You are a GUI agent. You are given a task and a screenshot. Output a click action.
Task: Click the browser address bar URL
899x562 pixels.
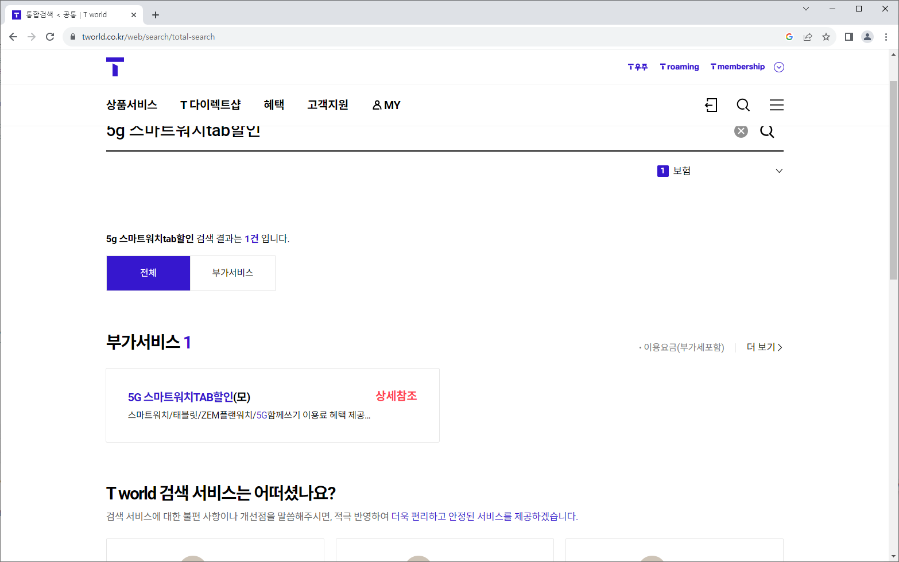(x=148, y=37)
